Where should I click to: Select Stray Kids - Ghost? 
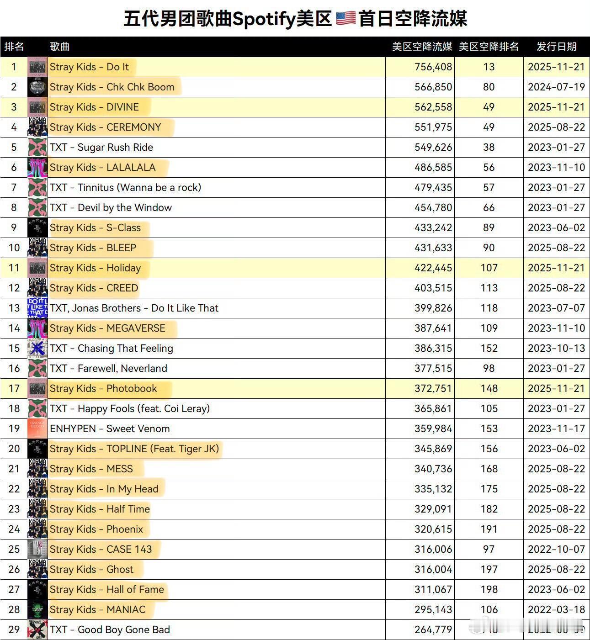point(91,569)
